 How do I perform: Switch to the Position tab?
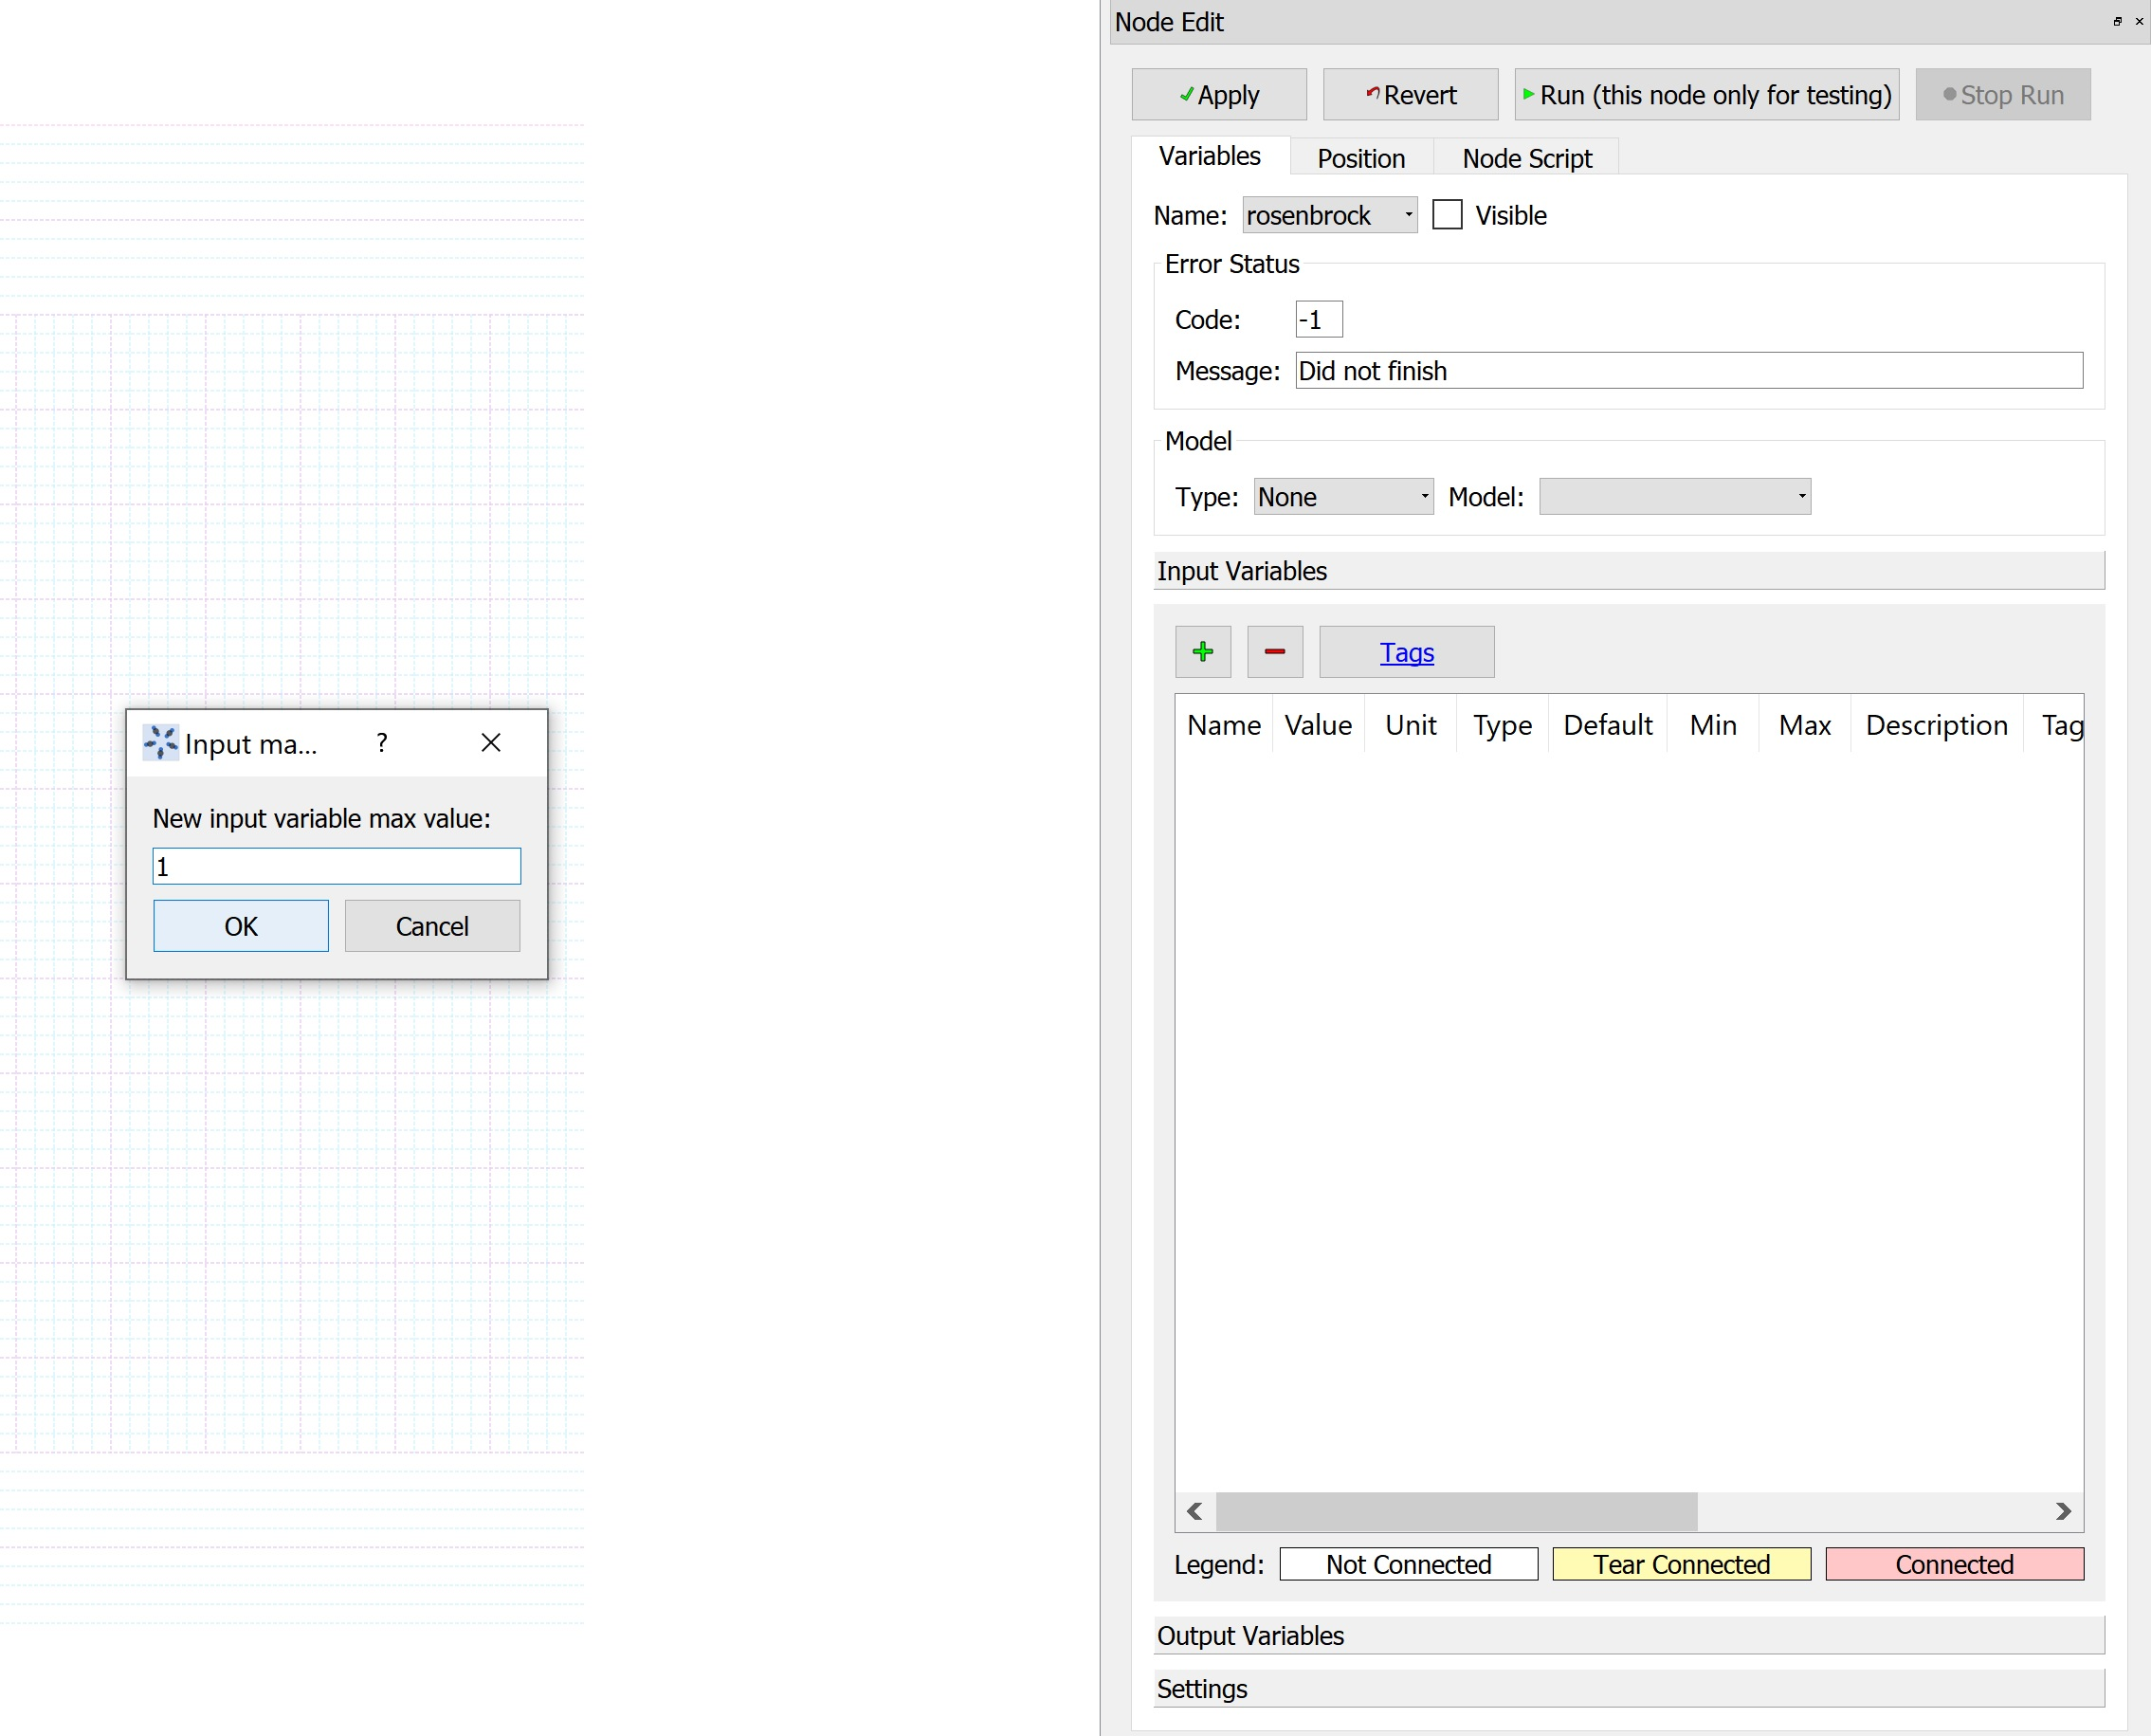click(x=1361, y=158)
